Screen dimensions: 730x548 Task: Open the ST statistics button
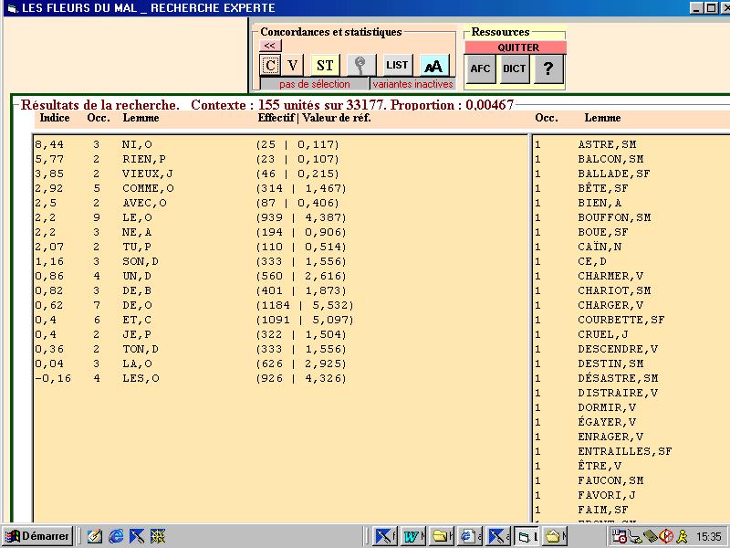325,65
